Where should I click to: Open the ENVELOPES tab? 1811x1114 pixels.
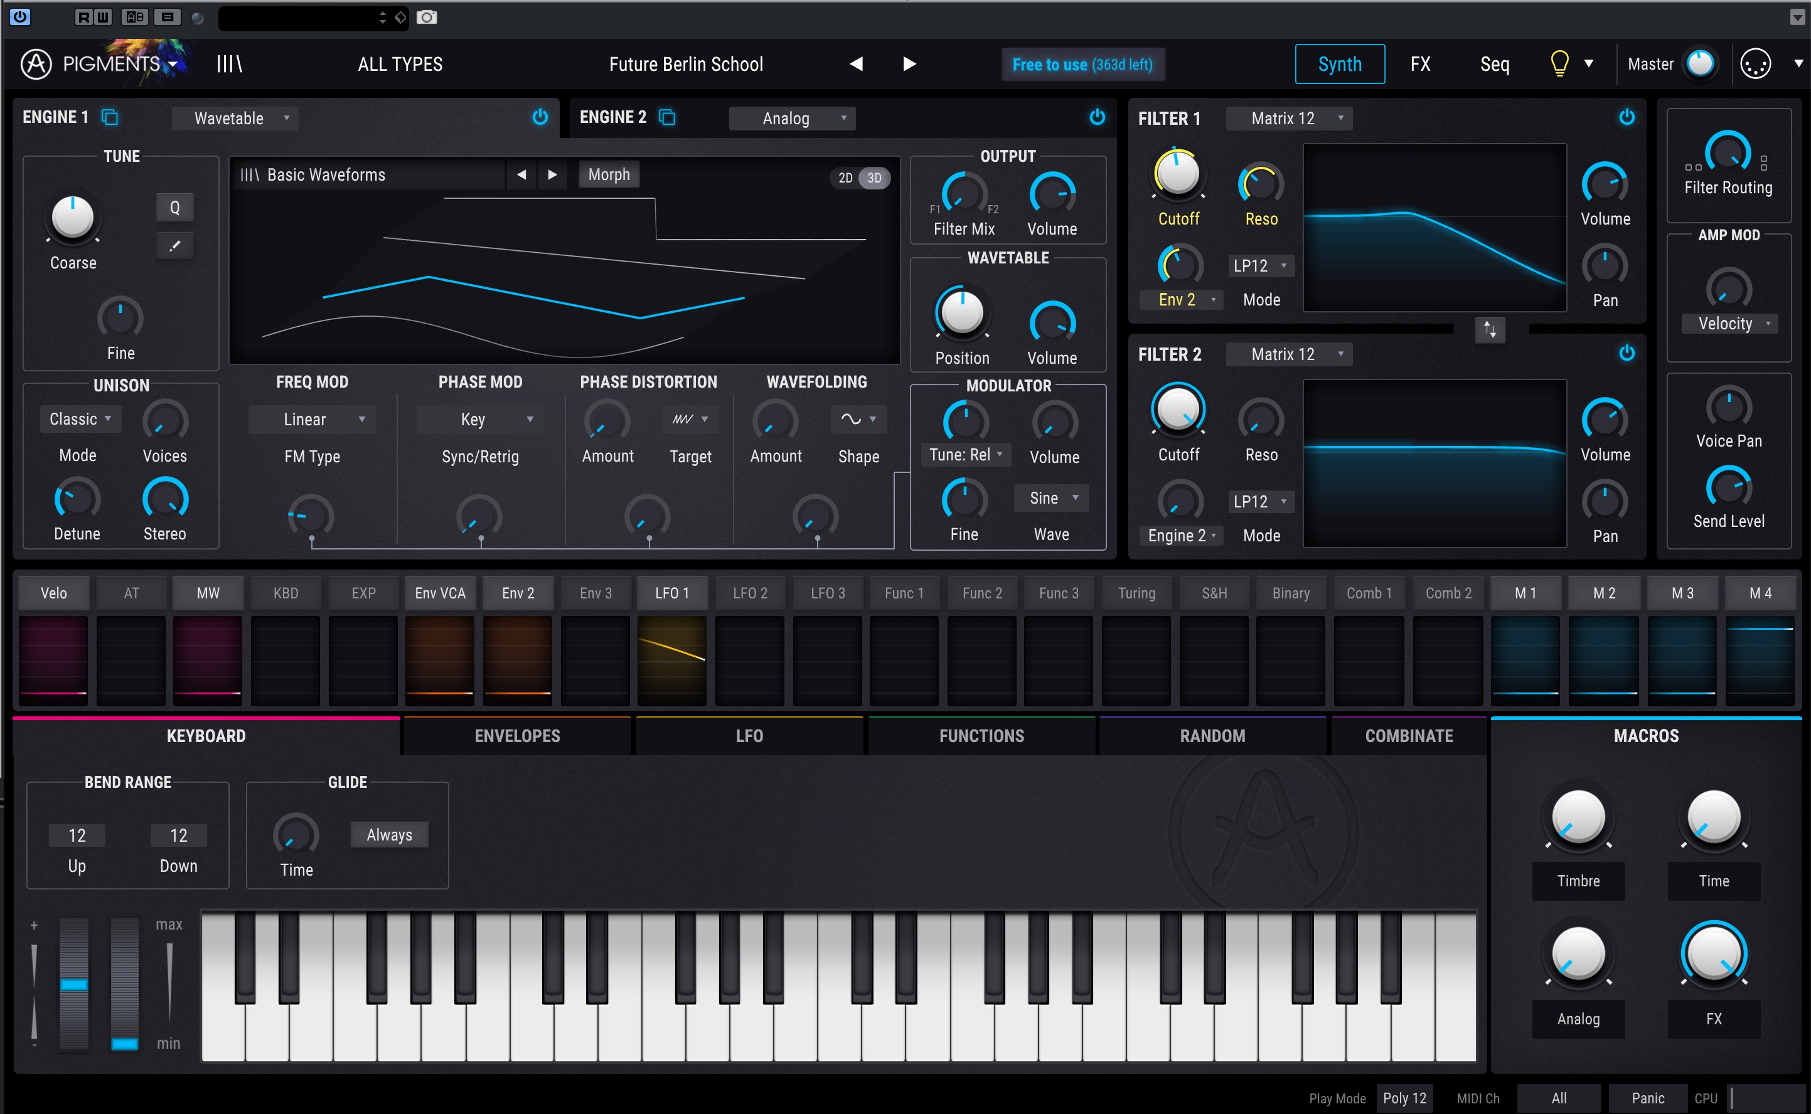click(518, 735)
